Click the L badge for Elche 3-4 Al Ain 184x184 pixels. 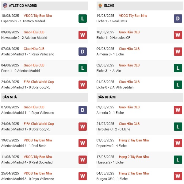(178, 68)
